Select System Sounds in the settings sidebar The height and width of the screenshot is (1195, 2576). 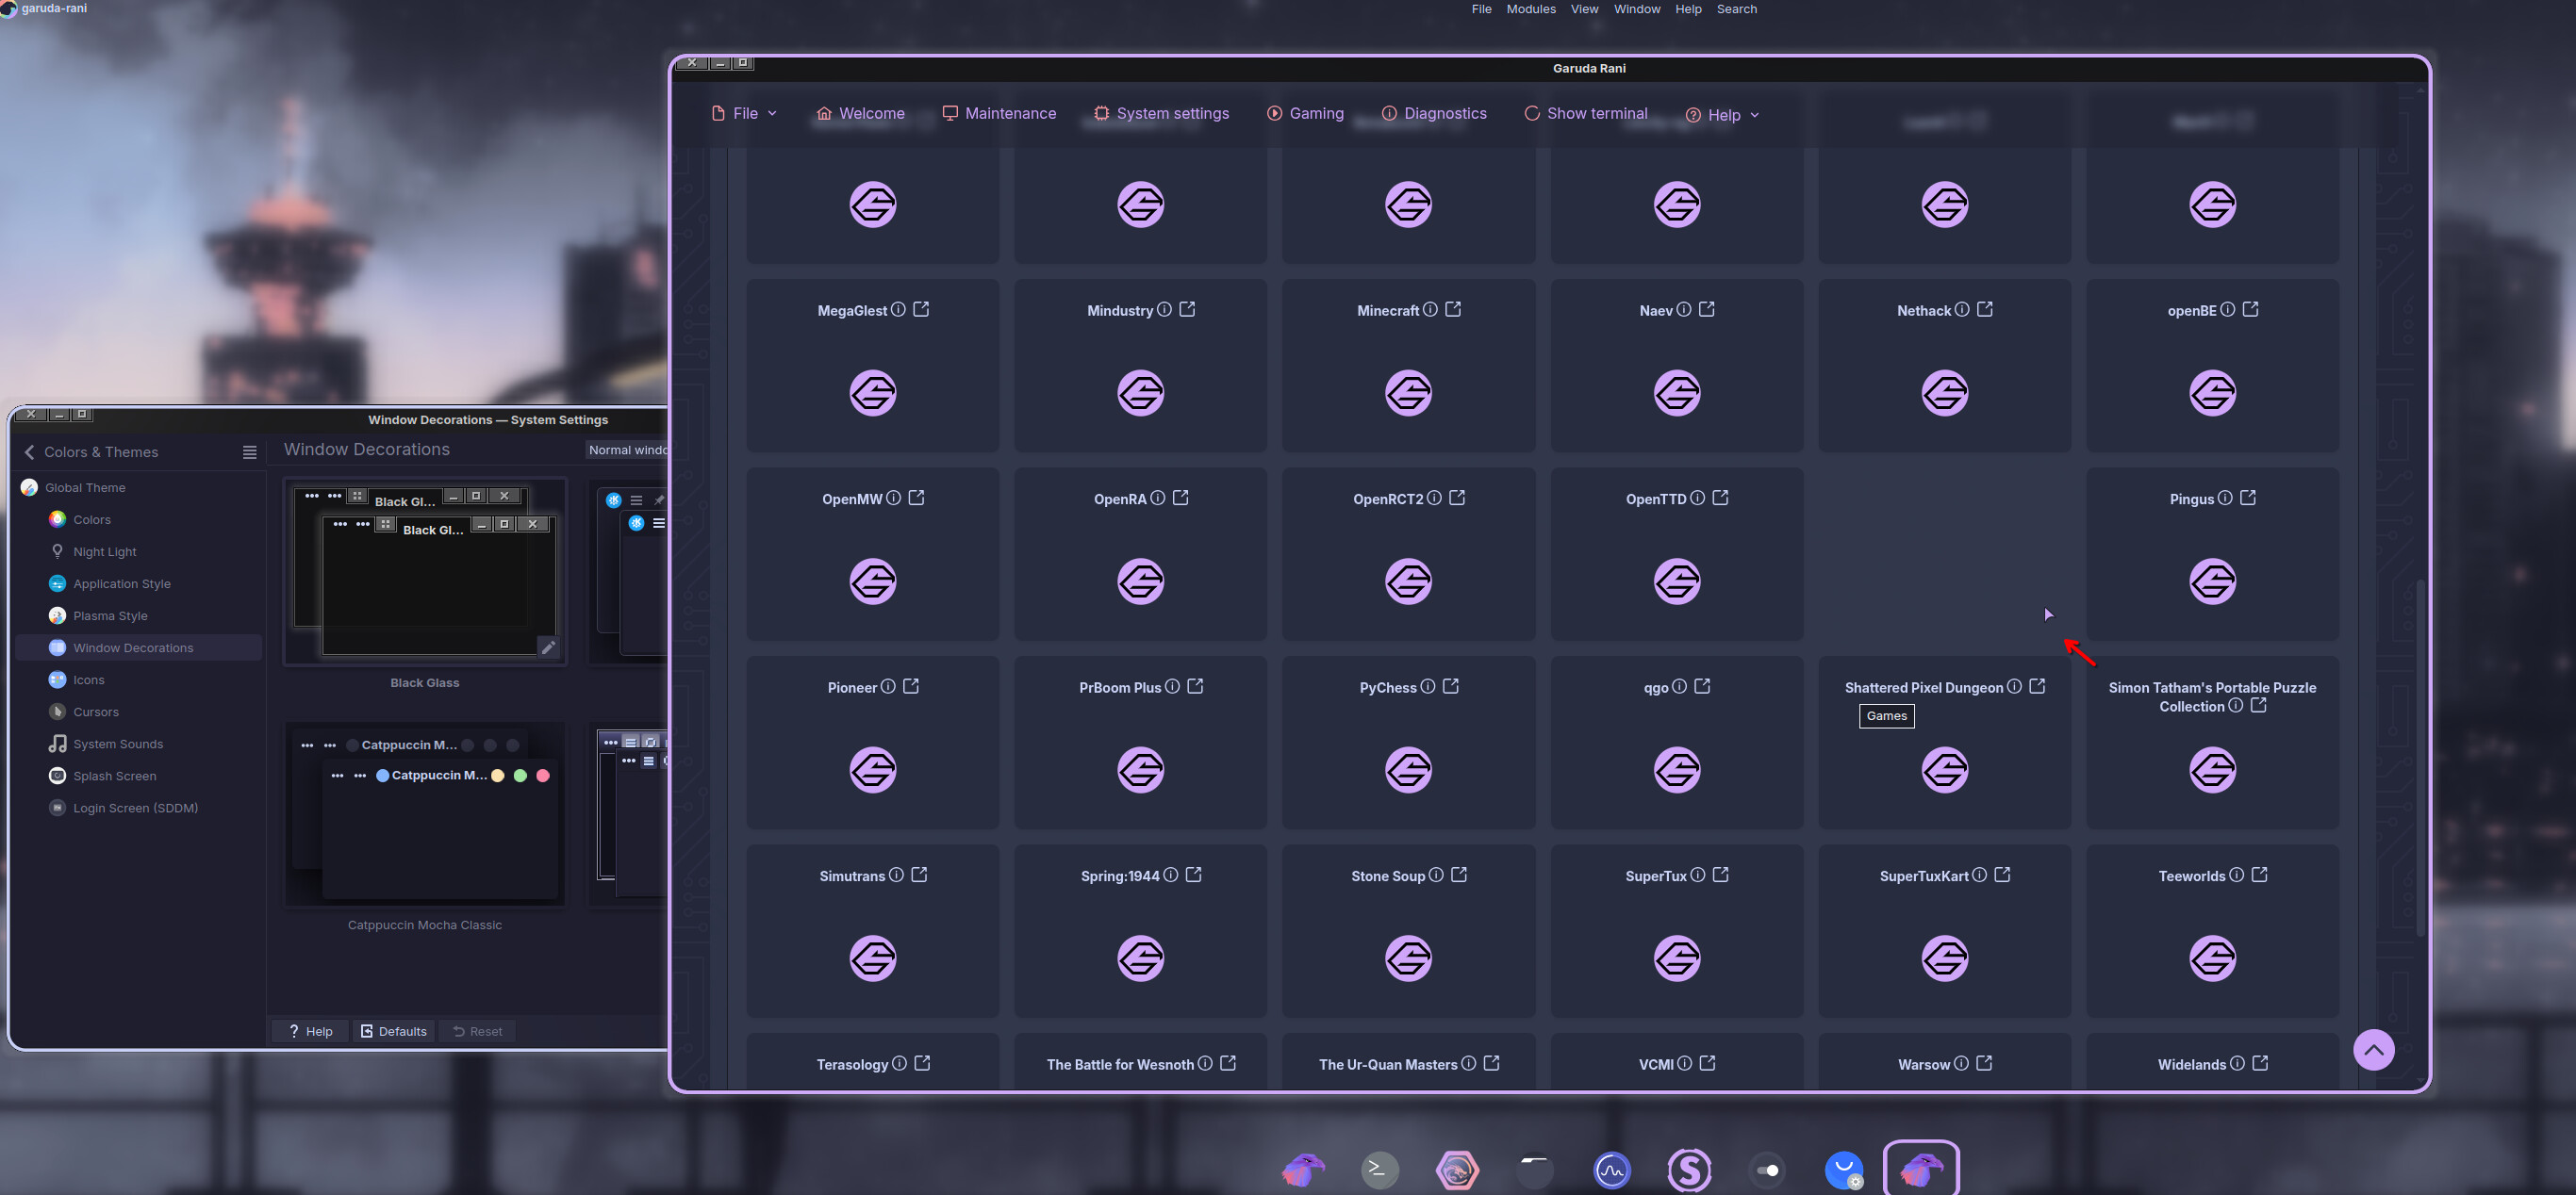coord(138,744)
